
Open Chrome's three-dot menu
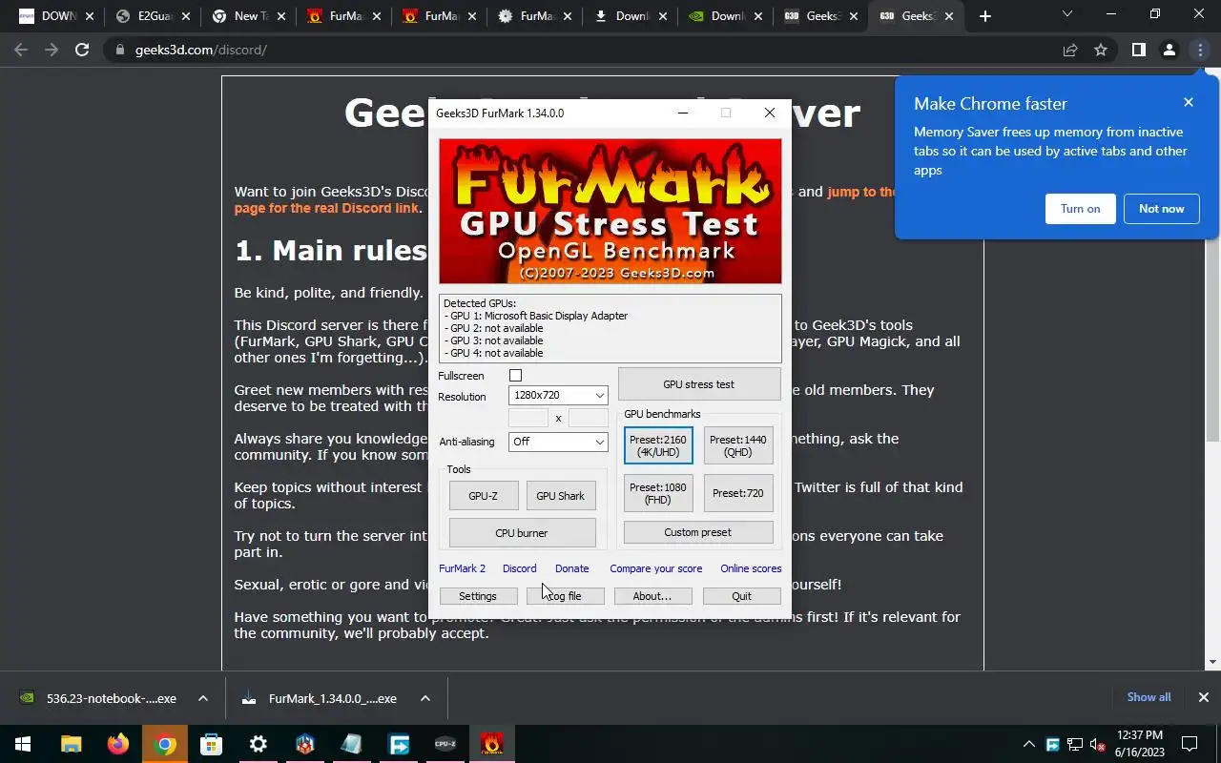(1200, 50)
